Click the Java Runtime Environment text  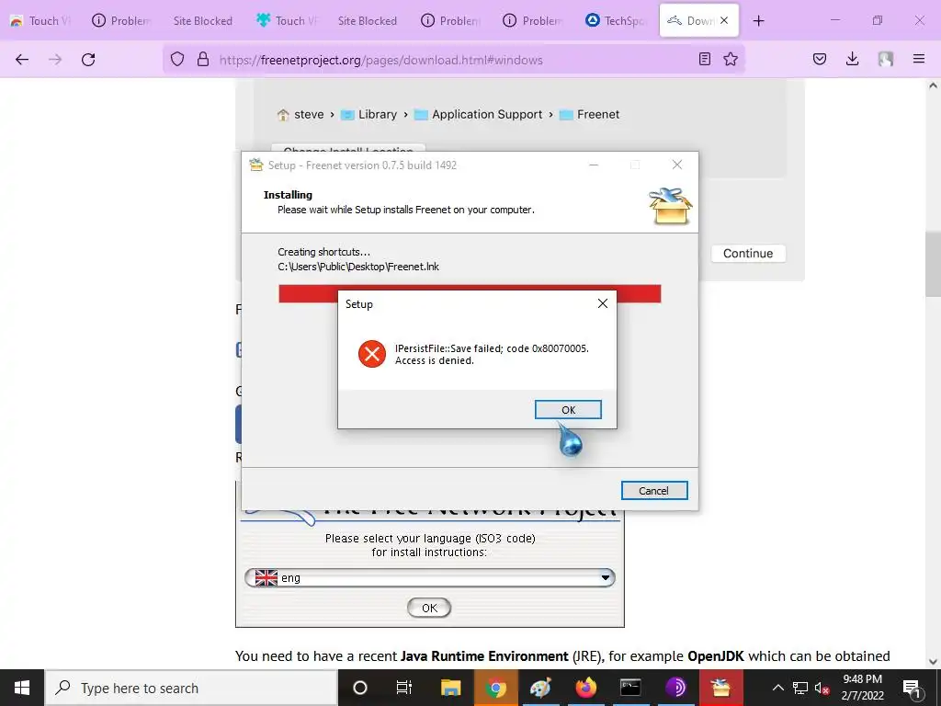(484, 655)
